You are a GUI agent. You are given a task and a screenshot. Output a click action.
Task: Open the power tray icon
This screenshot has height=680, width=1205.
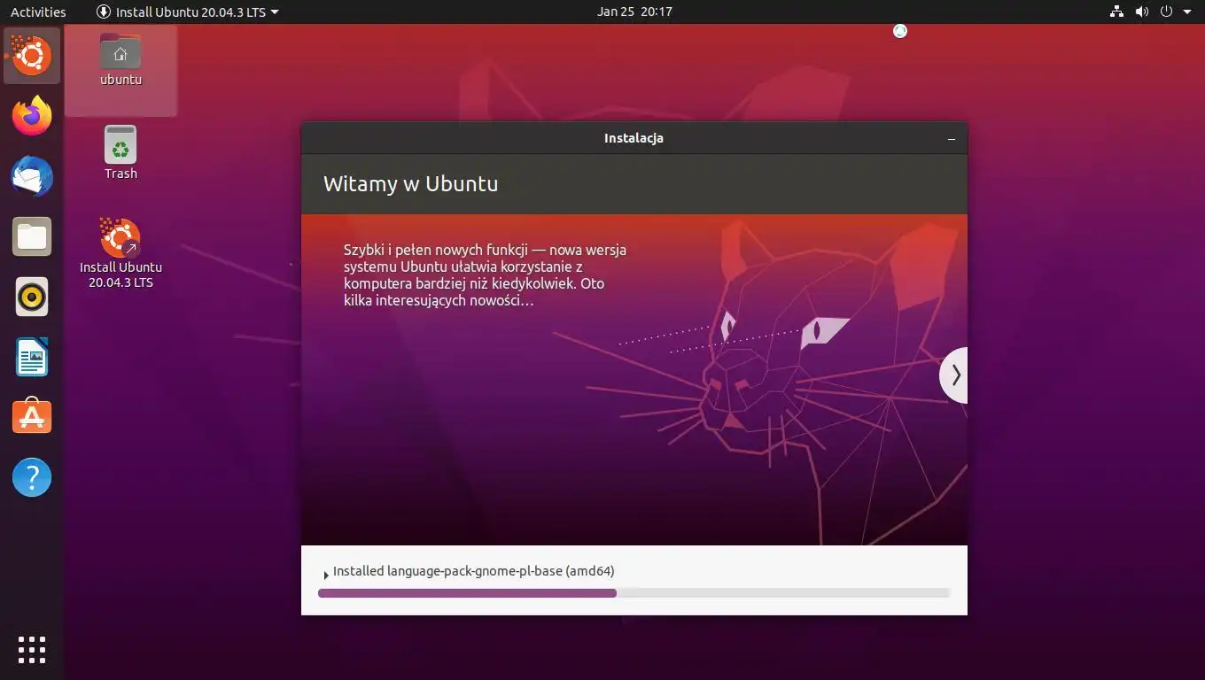pyautogui.click(x=1166, y=12)
